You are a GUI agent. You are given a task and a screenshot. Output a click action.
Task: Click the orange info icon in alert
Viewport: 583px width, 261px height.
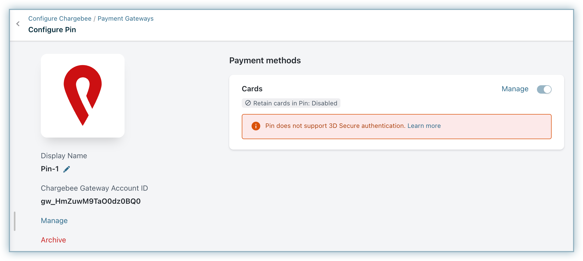256,126
